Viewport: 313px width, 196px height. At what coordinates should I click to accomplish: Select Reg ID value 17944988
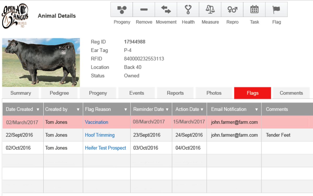[135, 42]
